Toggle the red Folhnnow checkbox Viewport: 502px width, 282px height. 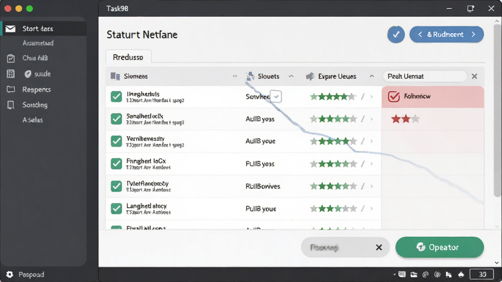pyautogui.click(x=394, y=96)
